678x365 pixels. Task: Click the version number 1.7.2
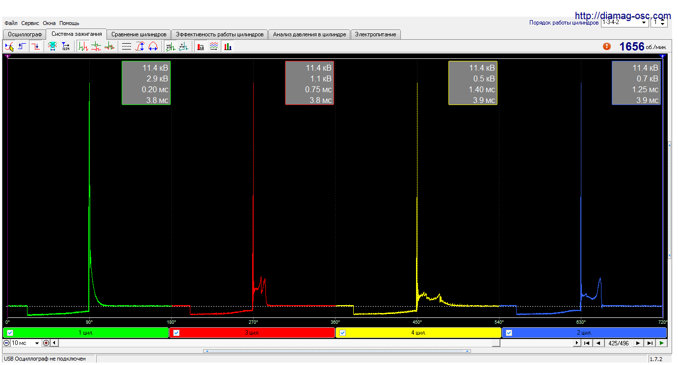[656, 359]
